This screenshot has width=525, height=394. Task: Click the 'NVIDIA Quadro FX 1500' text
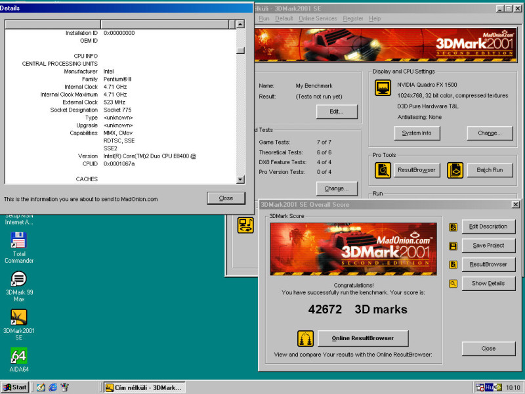(427, 85)
